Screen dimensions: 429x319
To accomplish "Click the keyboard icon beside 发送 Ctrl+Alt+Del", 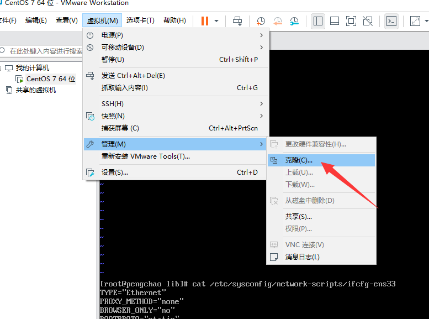I will pyautogui.click(x=90, y=75).
